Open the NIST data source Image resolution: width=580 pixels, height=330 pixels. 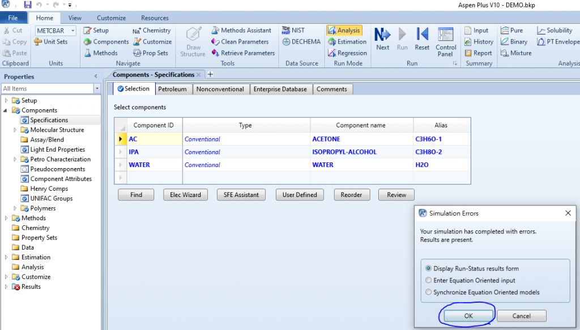pos(293,31)
